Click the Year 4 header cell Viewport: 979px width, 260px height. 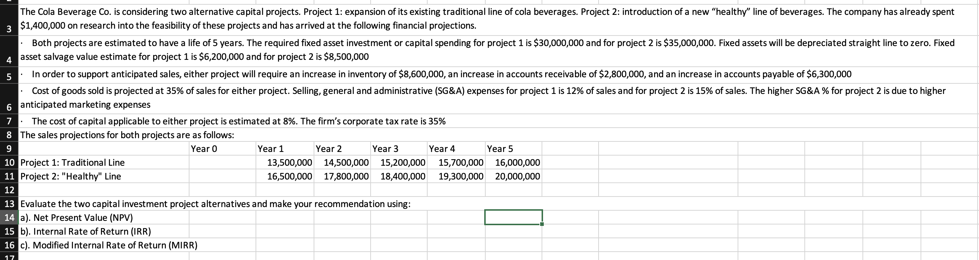click(x=456, y=148)
